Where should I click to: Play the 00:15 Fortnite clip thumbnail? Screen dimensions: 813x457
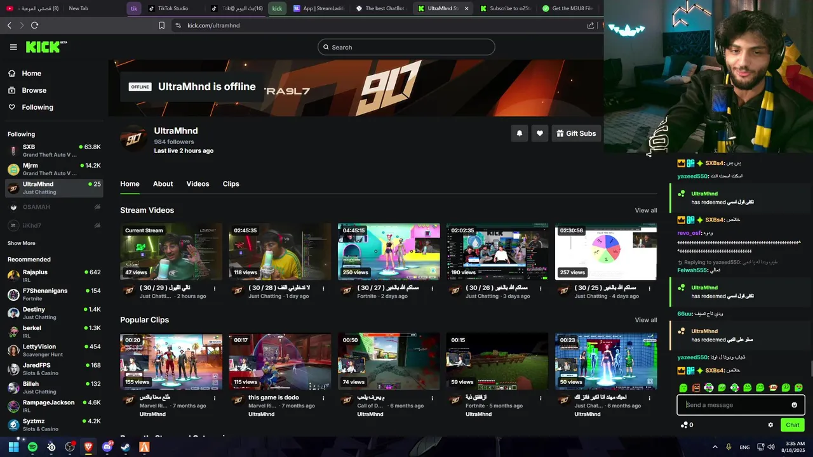pyautogui.click(x=497, y=361)
